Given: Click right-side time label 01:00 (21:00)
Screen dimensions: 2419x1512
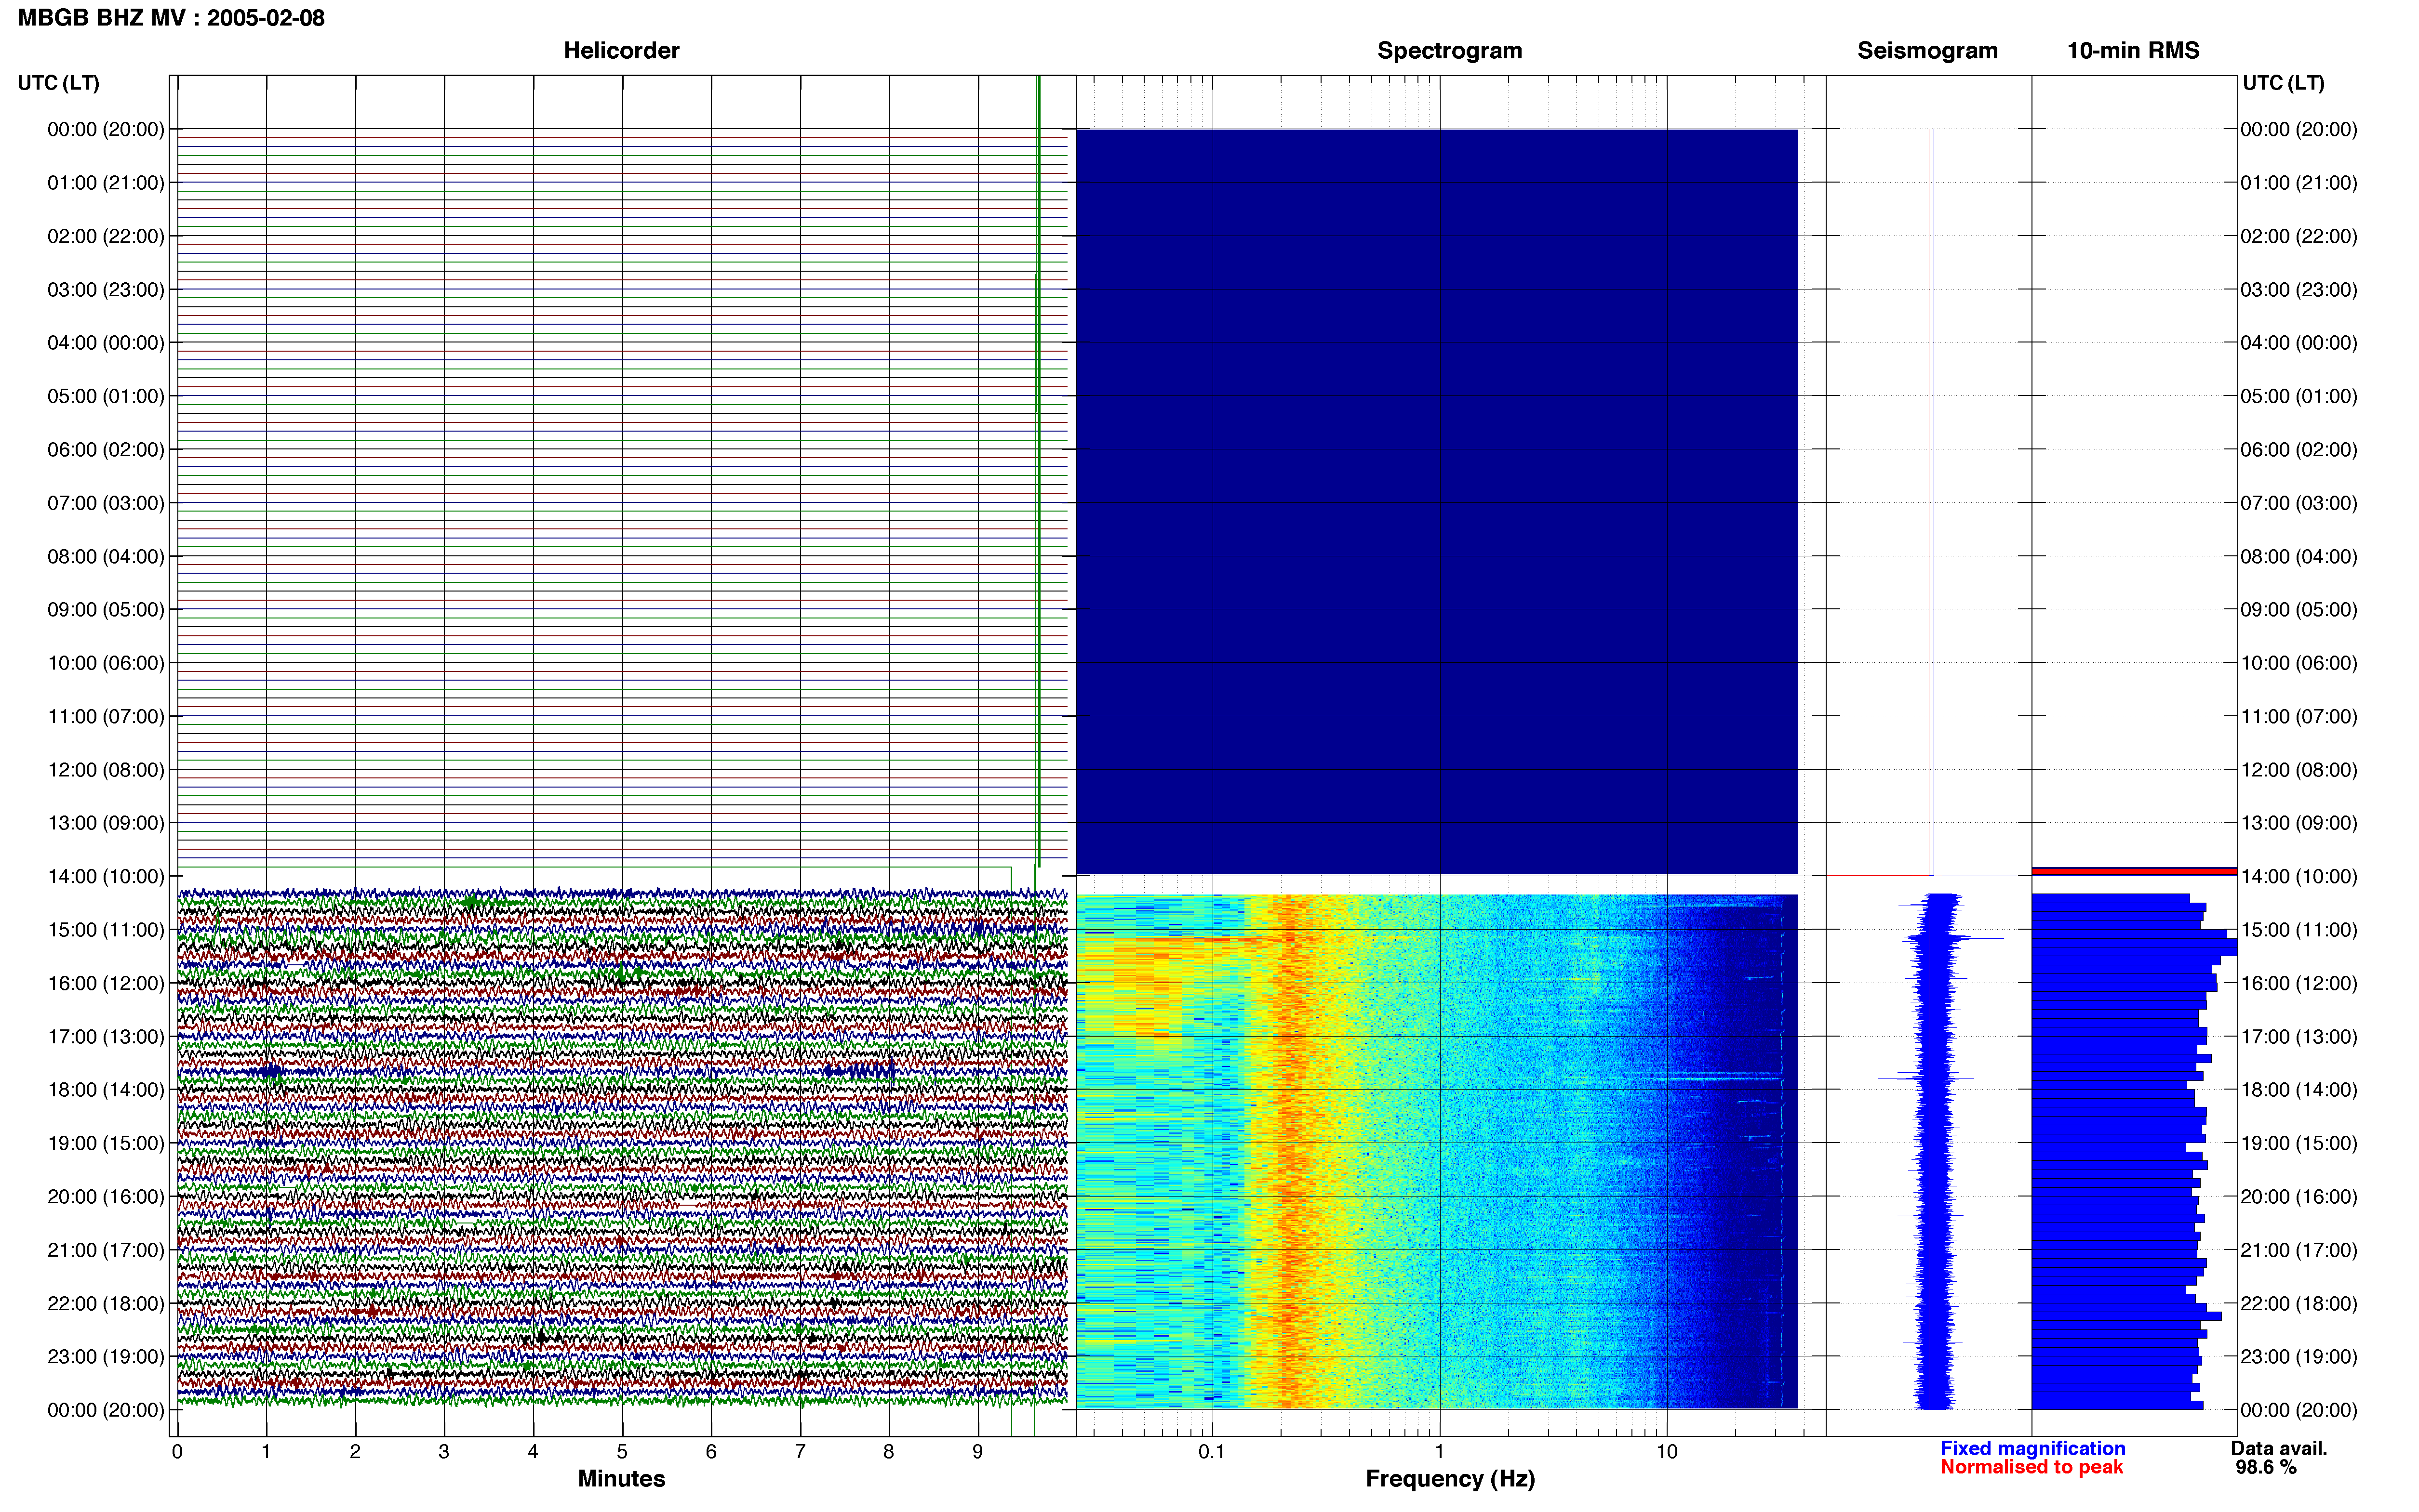Looking at the screenshot, I should tap(2299, 183).
